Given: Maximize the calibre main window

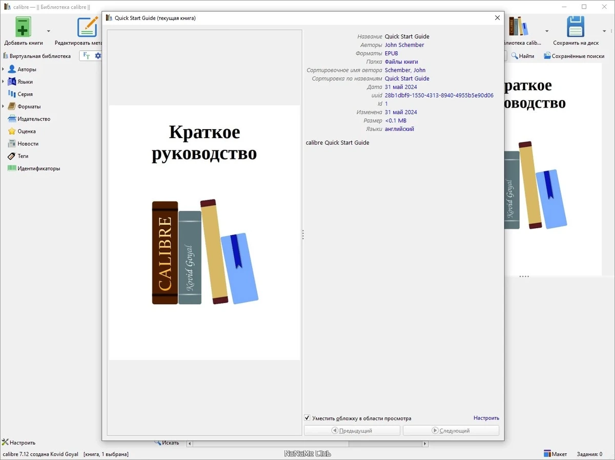Looking at the screenshot, I should click(x=584, y=7).
